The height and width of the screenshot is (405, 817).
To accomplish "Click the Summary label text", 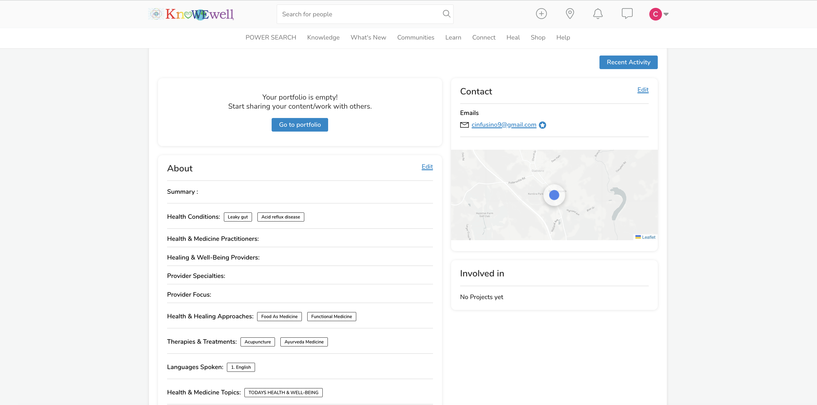I will (182, 192).
